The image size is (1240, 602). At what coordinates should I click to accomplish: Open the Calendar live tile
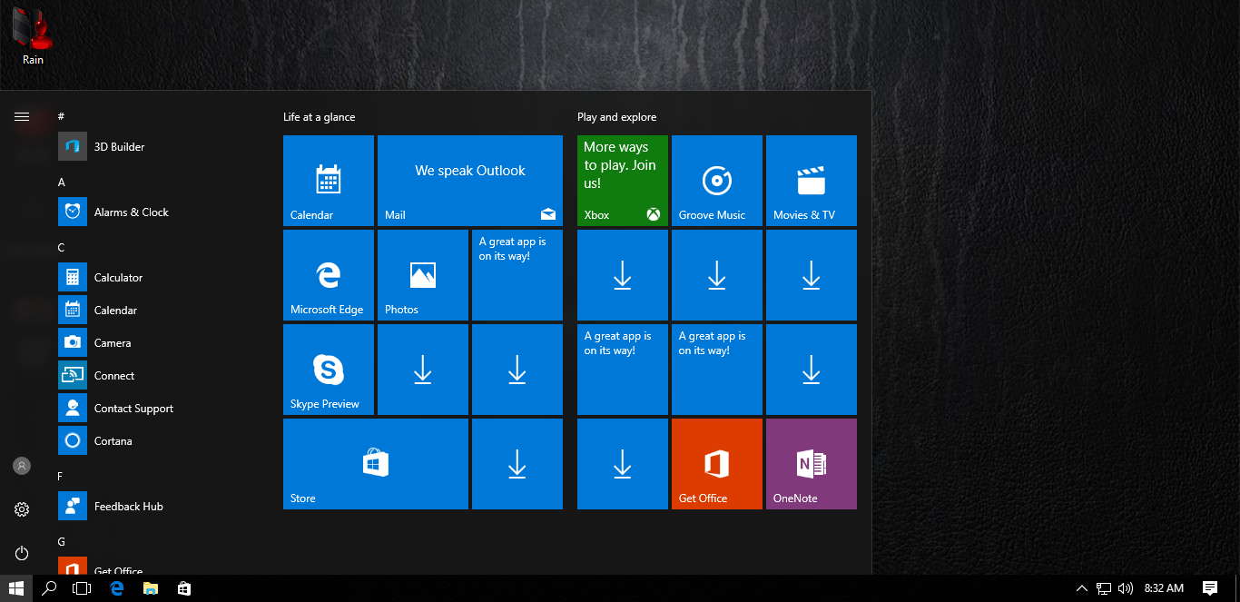point(329,181)
